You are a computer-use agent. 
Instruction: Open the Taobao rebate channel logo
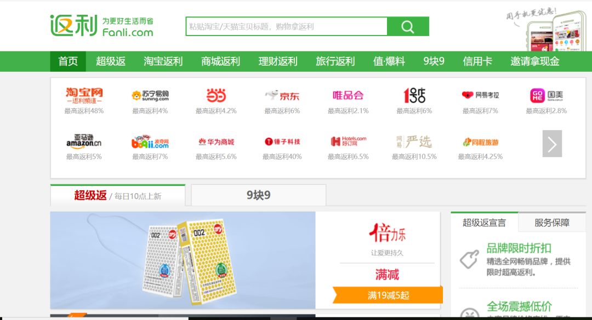point(84,95)
